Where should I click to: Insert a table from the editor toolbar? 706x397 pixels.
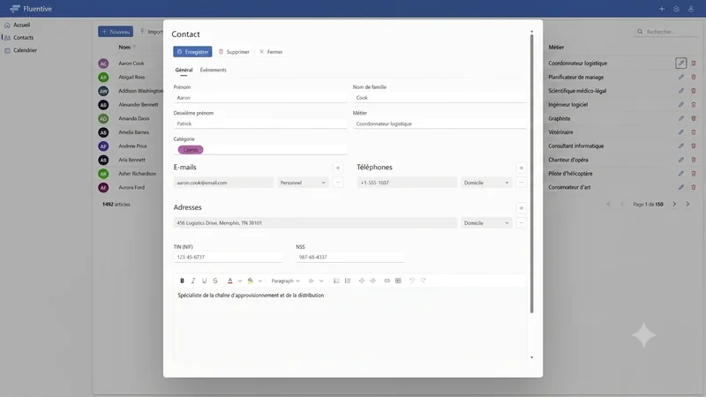[398, 281]
